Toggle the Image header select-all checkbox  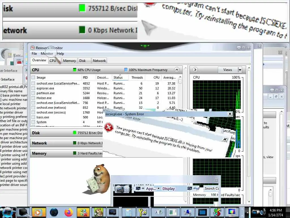click(x=33, y=77)
